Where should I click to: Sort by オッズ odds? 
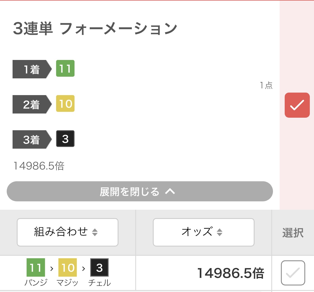tap(203, 232)
